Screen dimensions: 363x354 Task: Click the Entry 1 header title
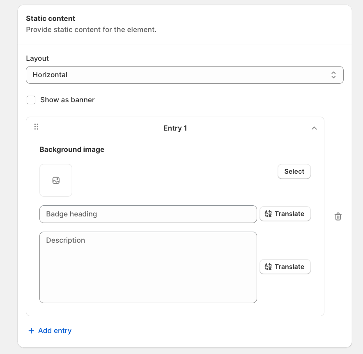175,128
